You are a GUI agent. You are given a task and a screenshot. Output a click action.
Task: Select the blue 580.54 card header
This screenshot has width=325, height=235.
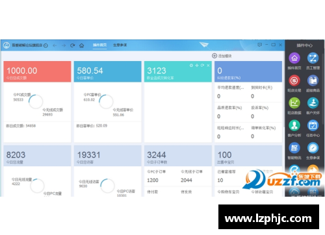point(108,71)
